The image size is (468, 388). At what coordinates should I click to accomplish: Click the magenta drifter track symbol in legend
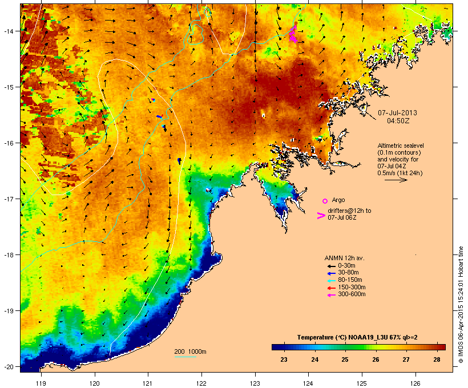(x=321, y=216)
